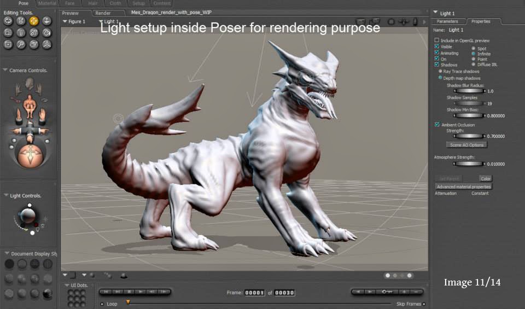
Task: Choose Texture Shaded display style sphere
Action: click(48, 294)
